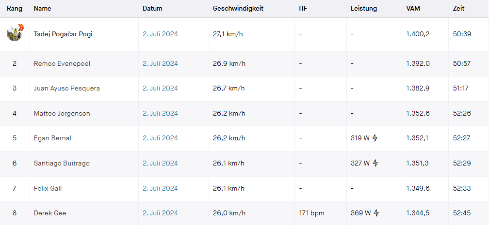Viewport: 489px width, 225px height.
Task: Click the Rang column header
Action: pyautogui.click(x=14, y=9)
